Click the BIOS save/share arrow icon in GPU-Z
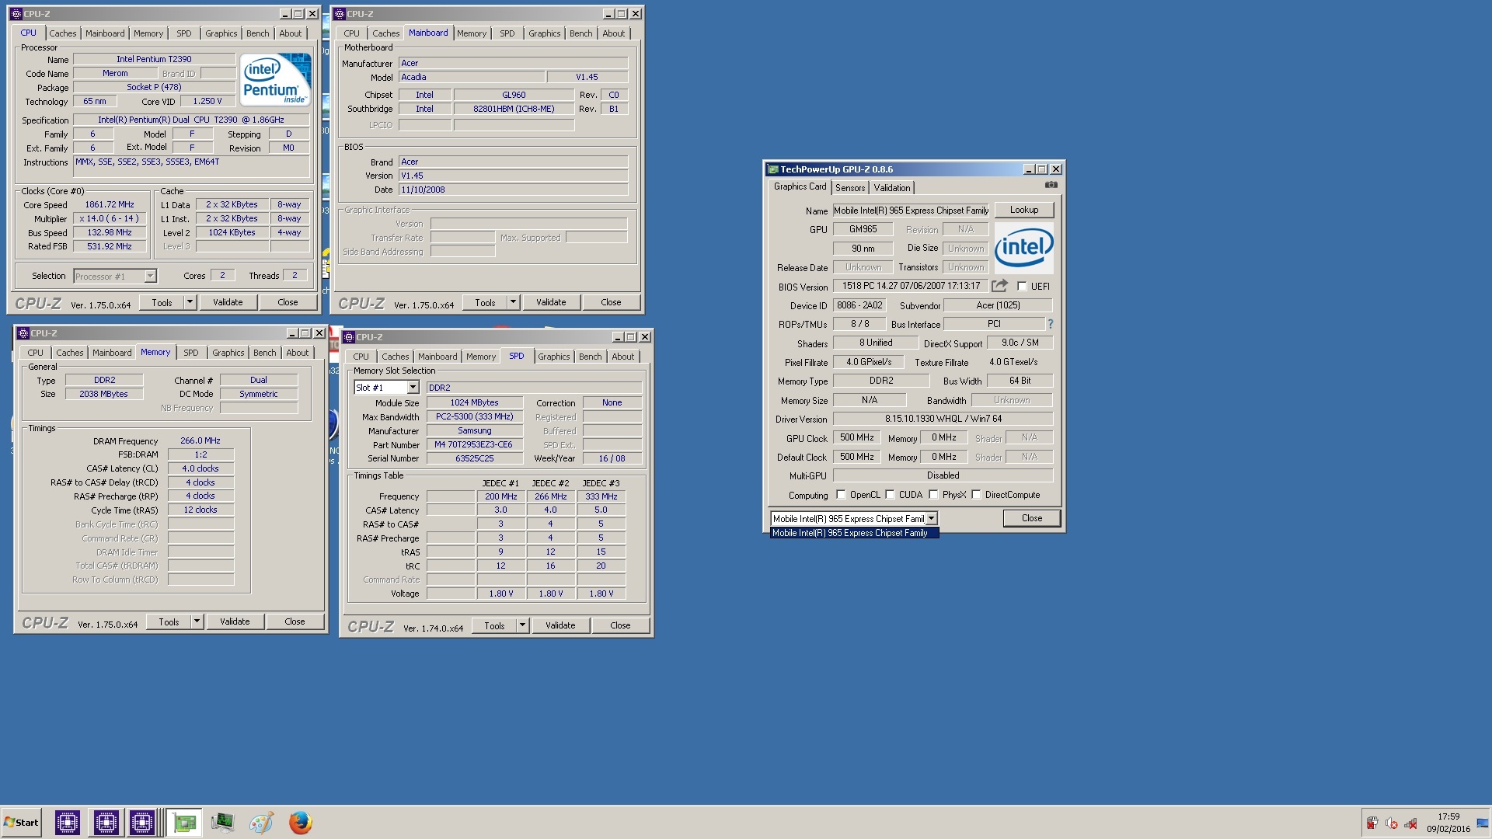The height and width of the screenshot is (839, 1492). [1000, 286]
